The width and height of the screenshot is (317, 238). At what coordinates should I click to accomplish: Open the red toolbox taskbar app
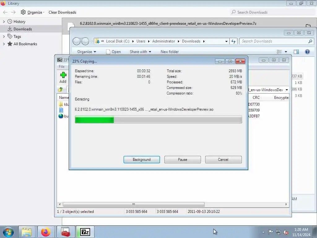(x=66, y=232)
